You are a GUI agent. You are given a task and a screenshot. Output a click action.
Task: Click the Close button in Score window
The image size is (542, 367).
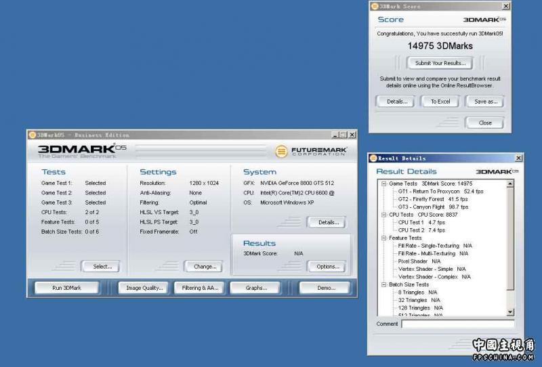(485, 123)
